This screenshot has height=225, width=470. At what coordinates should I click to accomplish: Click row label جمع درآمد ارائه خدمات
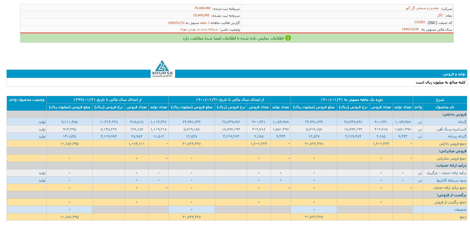coord(450,188)
